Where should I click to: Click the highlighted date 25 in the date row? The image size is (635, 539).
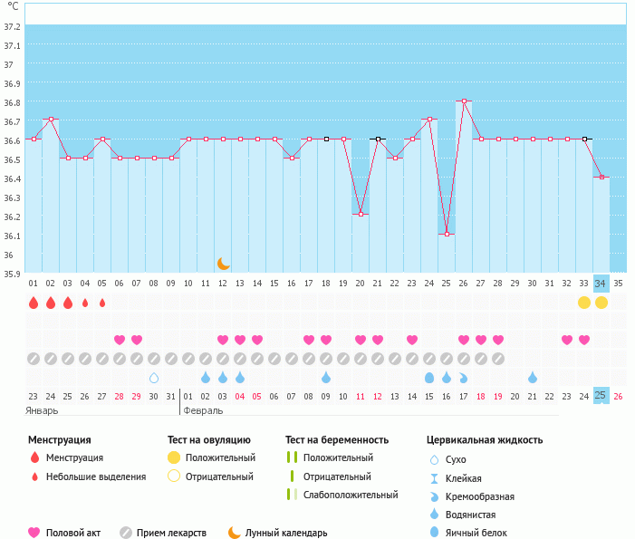[601, 396]
